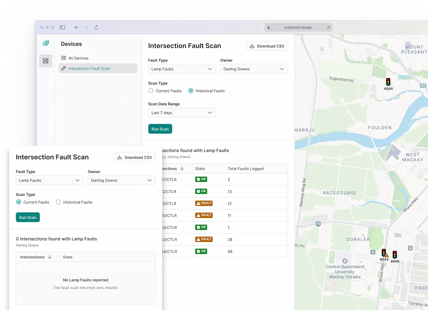Click OK badge on 4/CTLR row with 59 faults
428x310 pixels.
coord(201,251)
